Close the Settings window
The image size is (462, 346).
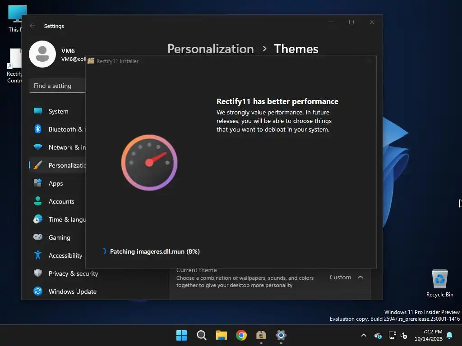tap(372, 22)
